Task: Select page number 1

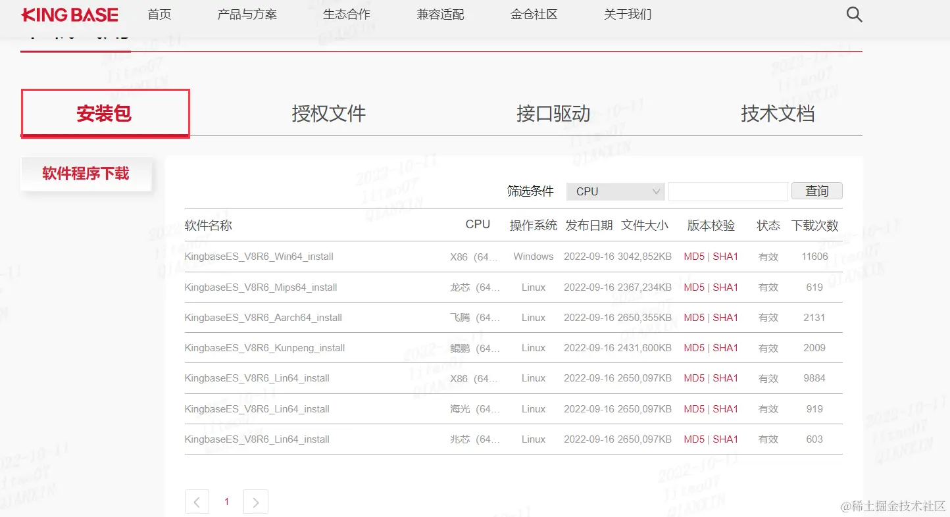Action: pos(226,502)
